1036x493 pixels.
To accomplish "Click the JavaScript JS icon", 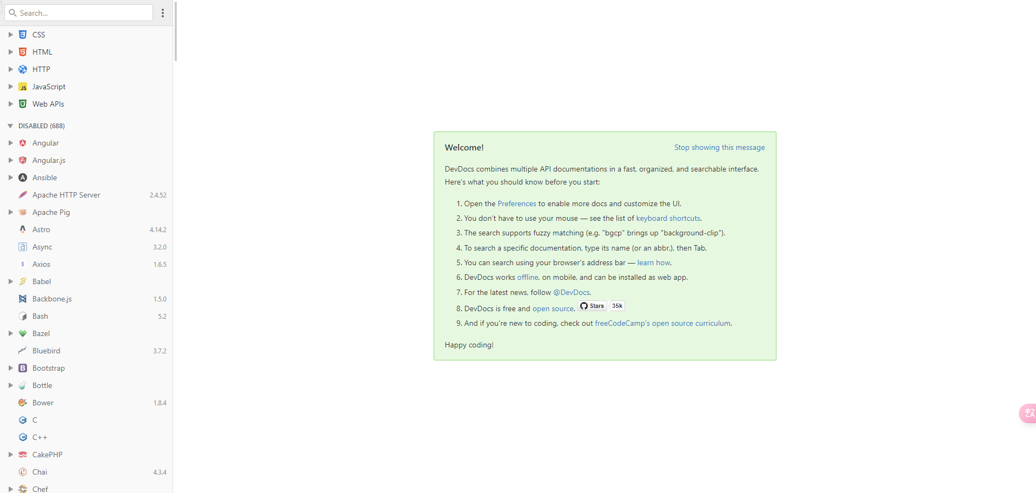I will pyautogui.click(x=23, y=87).
